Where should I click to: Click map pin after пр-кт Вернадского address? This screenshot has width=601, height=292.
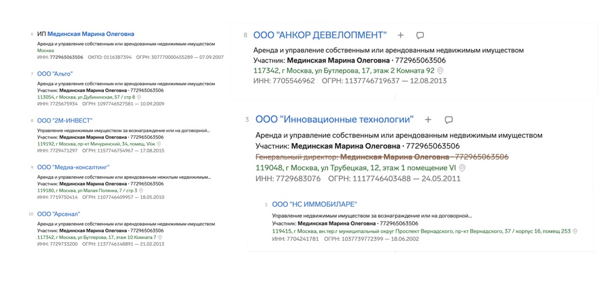575,231
